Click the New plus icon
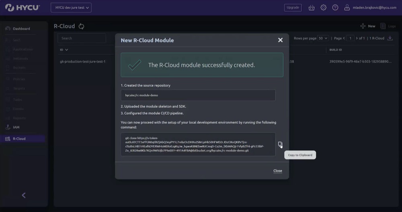Viewport: 402px width, 212px height. 363,26
